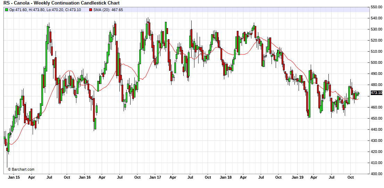The width and height of the screenshot is (384, 188).
Task: Click the 550.00 price axis label
Action: click(377, 7)
